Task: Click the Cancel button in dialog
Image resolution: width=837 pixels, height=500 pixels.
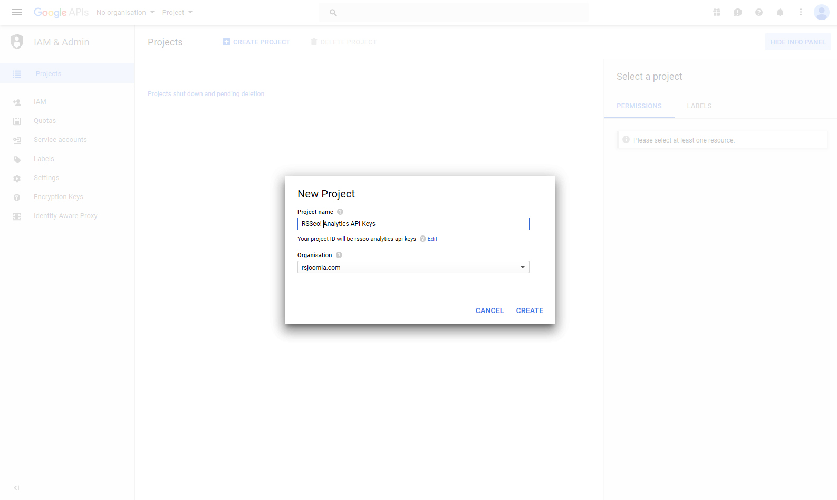Action: 489,310
